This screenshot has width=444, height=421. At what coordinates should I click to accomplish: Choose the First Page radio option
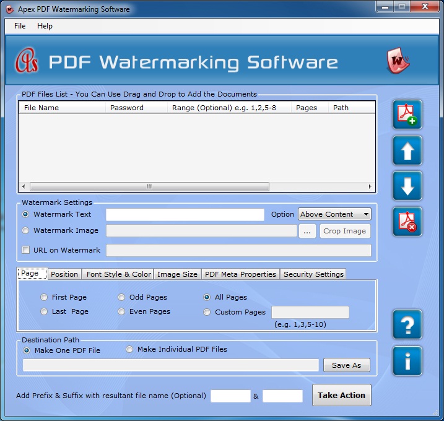pyautogui.click(x=44, y=297)
